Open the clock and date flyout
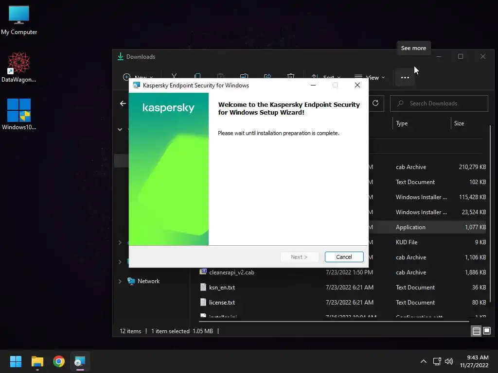Screen dimensions: 498x373 point(474,361)
